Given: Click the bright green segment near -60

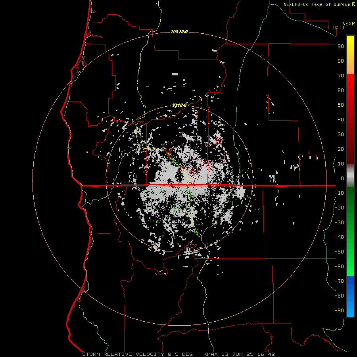Looking at the screenshot, I should tap(350, 267).
